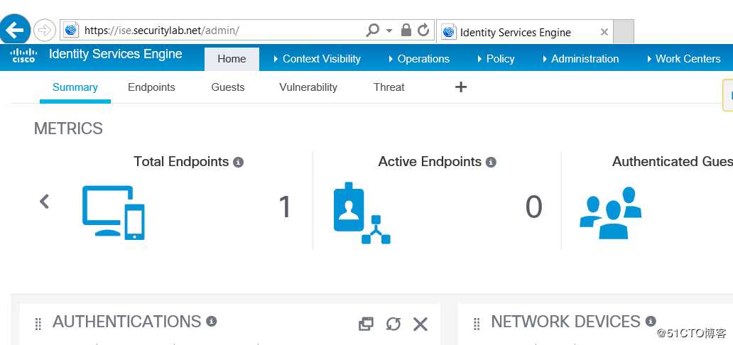Click the Active Endpoints count 0
Screen dimensions: 733x345
534,207
